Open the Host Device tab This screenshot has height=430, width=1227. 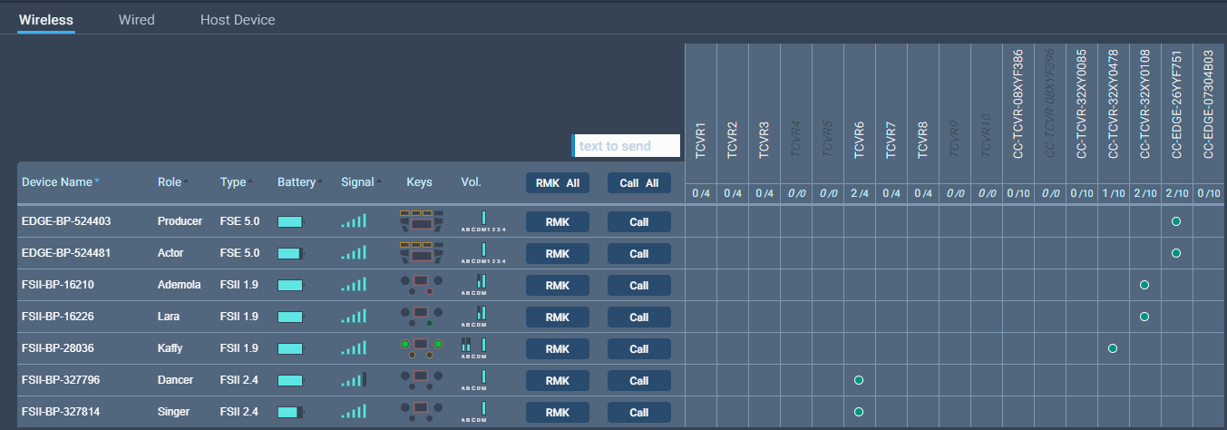[238, 19]
